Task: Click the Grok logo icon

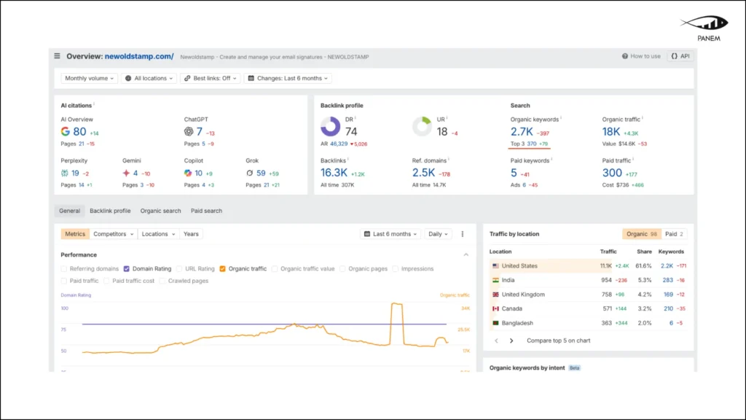Action: pos(249,174)
